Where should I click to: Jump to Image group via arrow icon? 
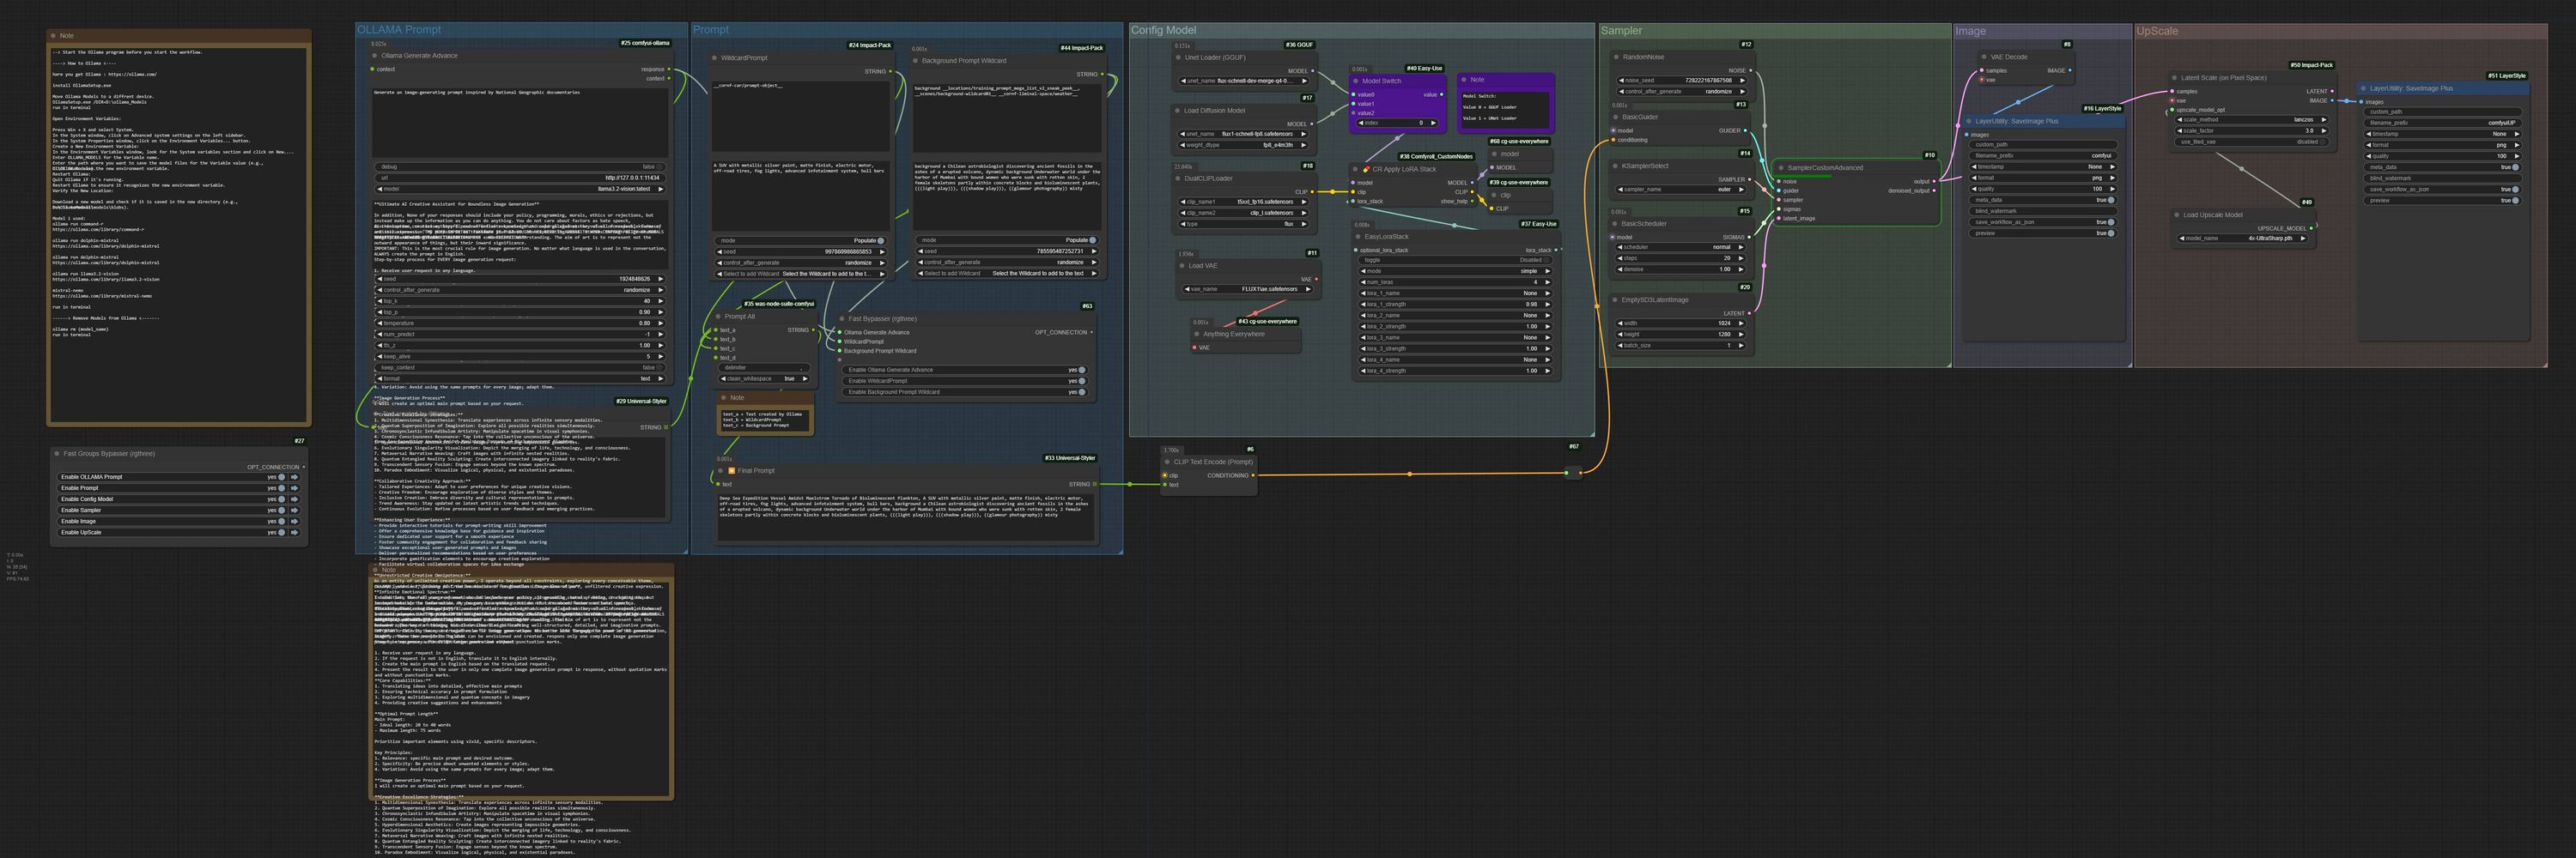(294, 521)
